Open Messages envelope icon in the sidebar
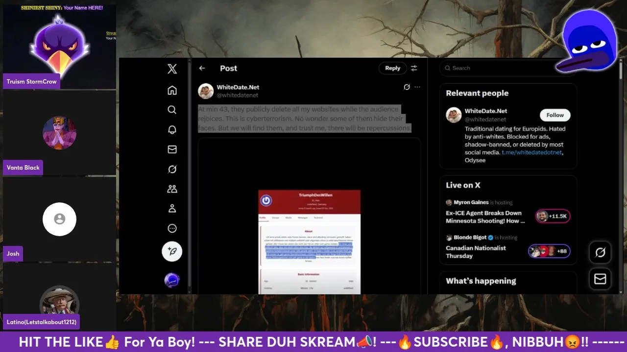The image size is (627, 352). coord(172,150)
